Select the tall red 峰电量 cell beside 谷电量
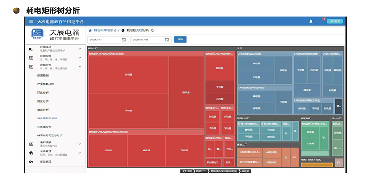This screenshot has width=375, height=175. point(186,93)
